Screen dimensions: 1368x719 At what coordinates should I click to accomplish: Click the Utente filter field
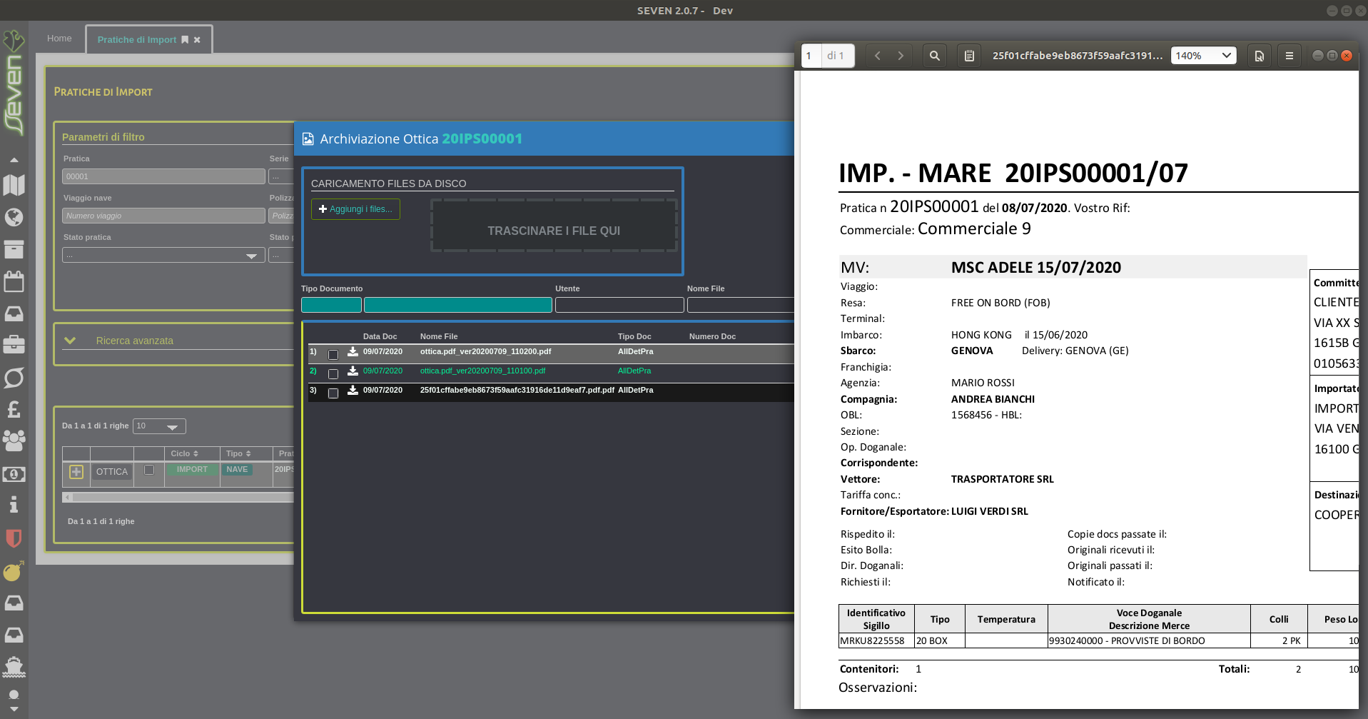[619, 305]
